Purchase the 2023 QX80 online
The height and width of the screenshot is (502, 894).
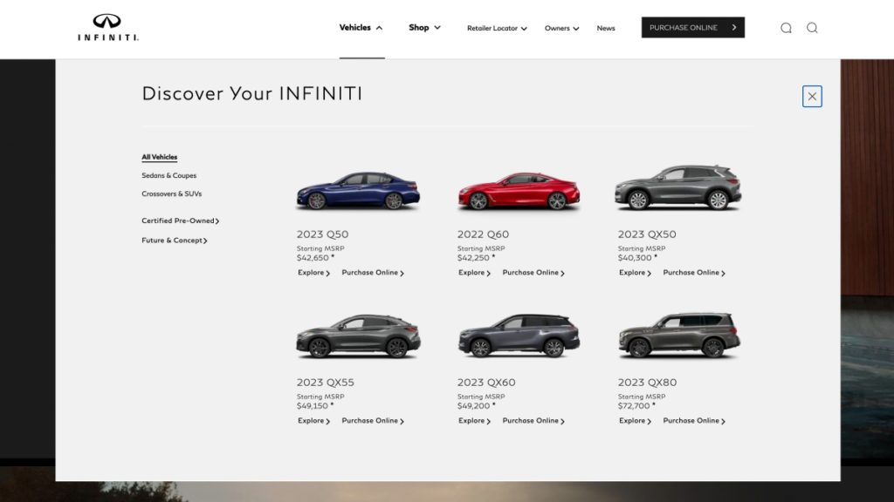pyautogui.click(x=694, y=421)
